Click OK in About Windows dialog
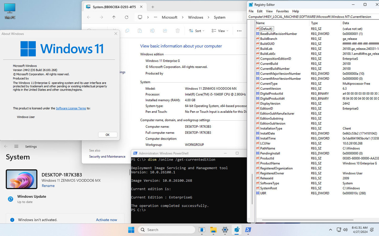 click(107, 135)
